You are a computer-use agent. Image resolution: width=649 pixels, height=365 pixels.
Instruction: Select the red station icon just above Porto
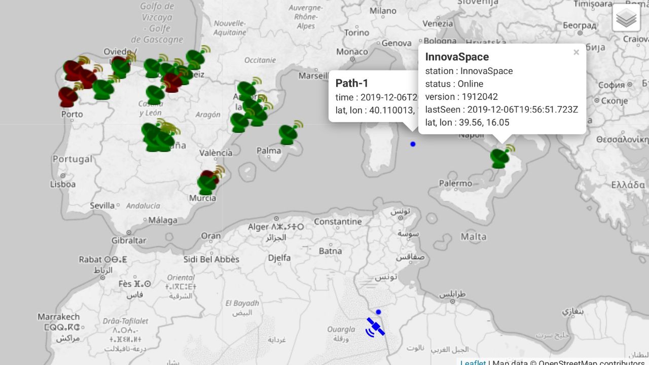pos(67,96)
